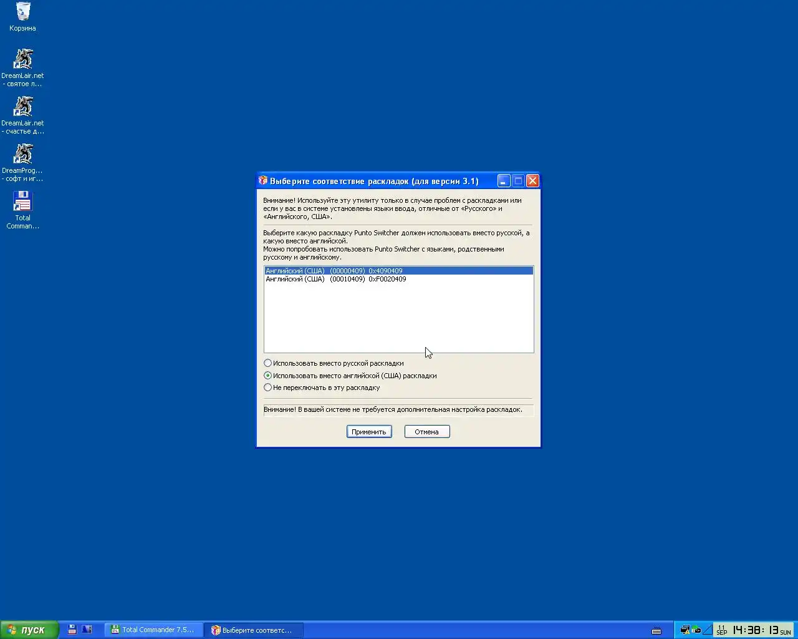Select the DreamLair.net святое shortcut icon
Viewport: 798px width, 639px height.
click(x=22, y=68)
